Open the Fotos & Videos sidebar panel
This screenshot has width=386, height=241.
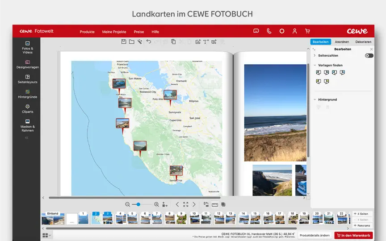[x=27, y=47]
